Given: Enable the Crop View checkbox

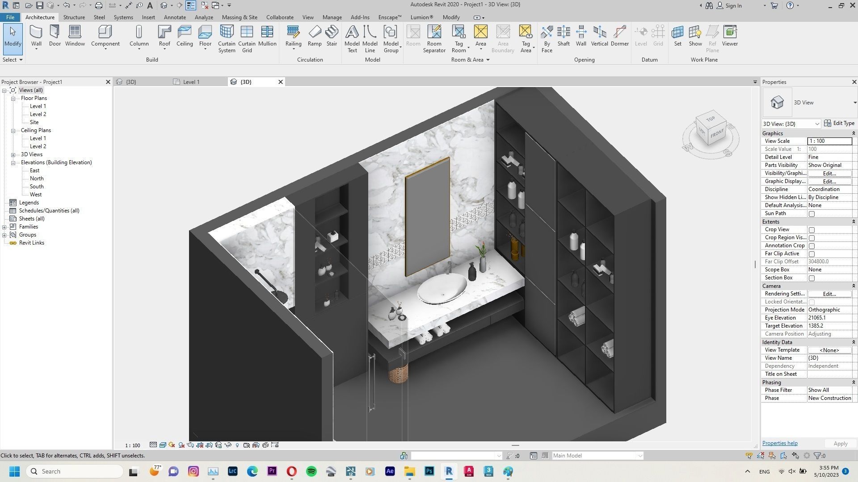Looking at the screenshot, I should pyautogui.click(x=812, y=229).
